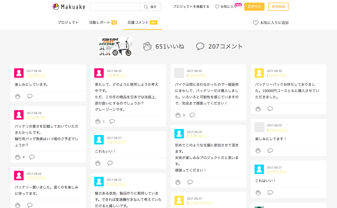Click the comment text 楽しみにしてます！

click(x=271, y=139)
